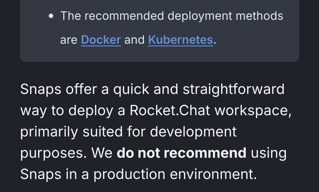This screenshot has height=192, width=319.
Task: Open the Kubernetes deployment link
Action: [x=180, y=40]
